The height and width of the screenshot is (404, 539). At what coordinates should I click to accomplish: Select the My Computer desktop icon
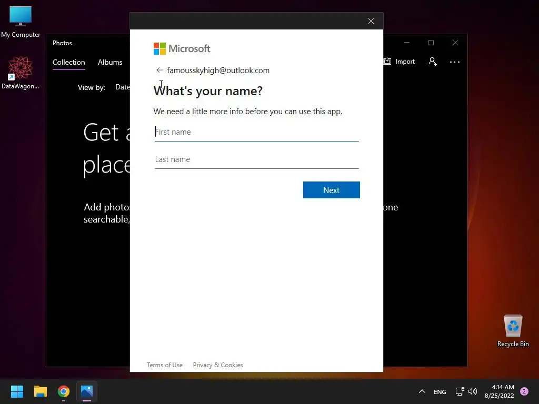click(21, 22)
